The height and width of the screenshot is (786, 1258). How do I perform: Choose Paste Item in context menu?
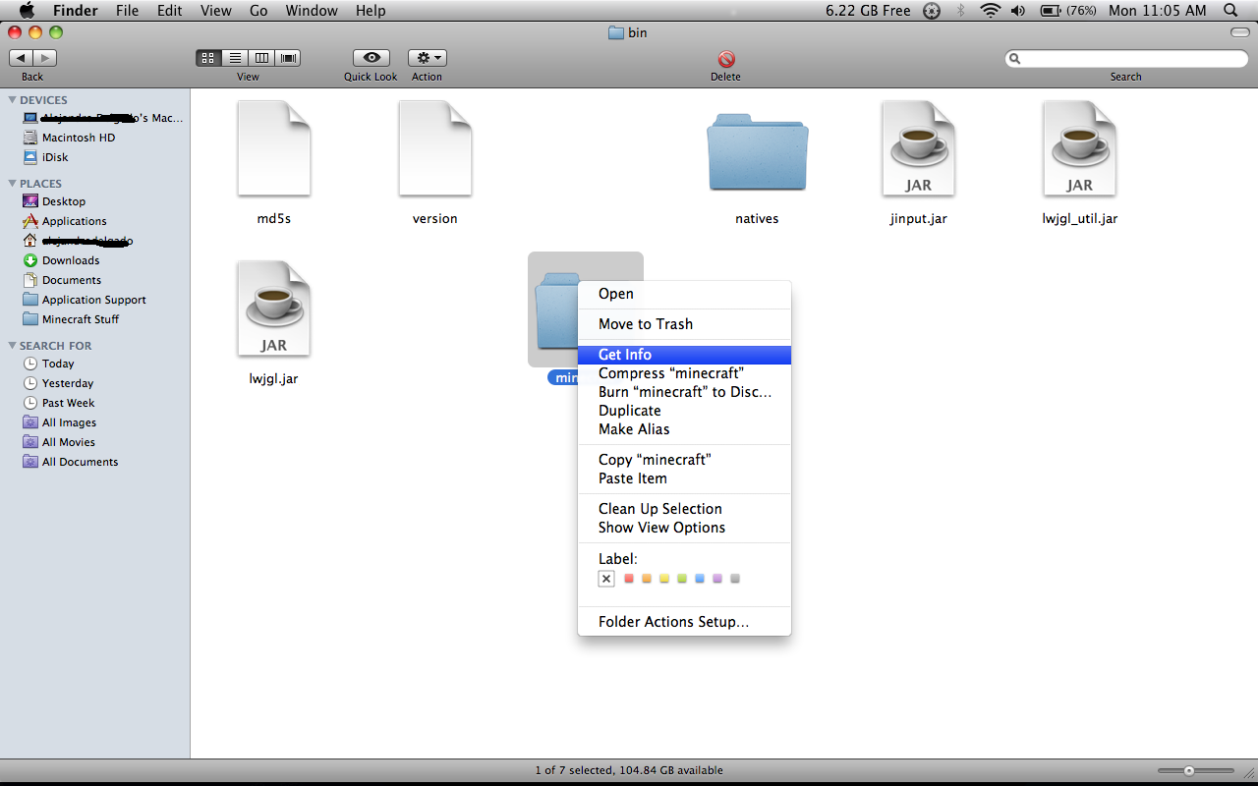coord(684,478)
